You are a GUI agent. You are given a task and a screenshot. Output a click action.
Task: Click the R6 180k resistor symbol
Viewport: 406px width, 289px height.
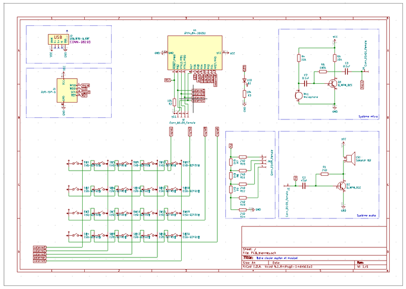323,71
